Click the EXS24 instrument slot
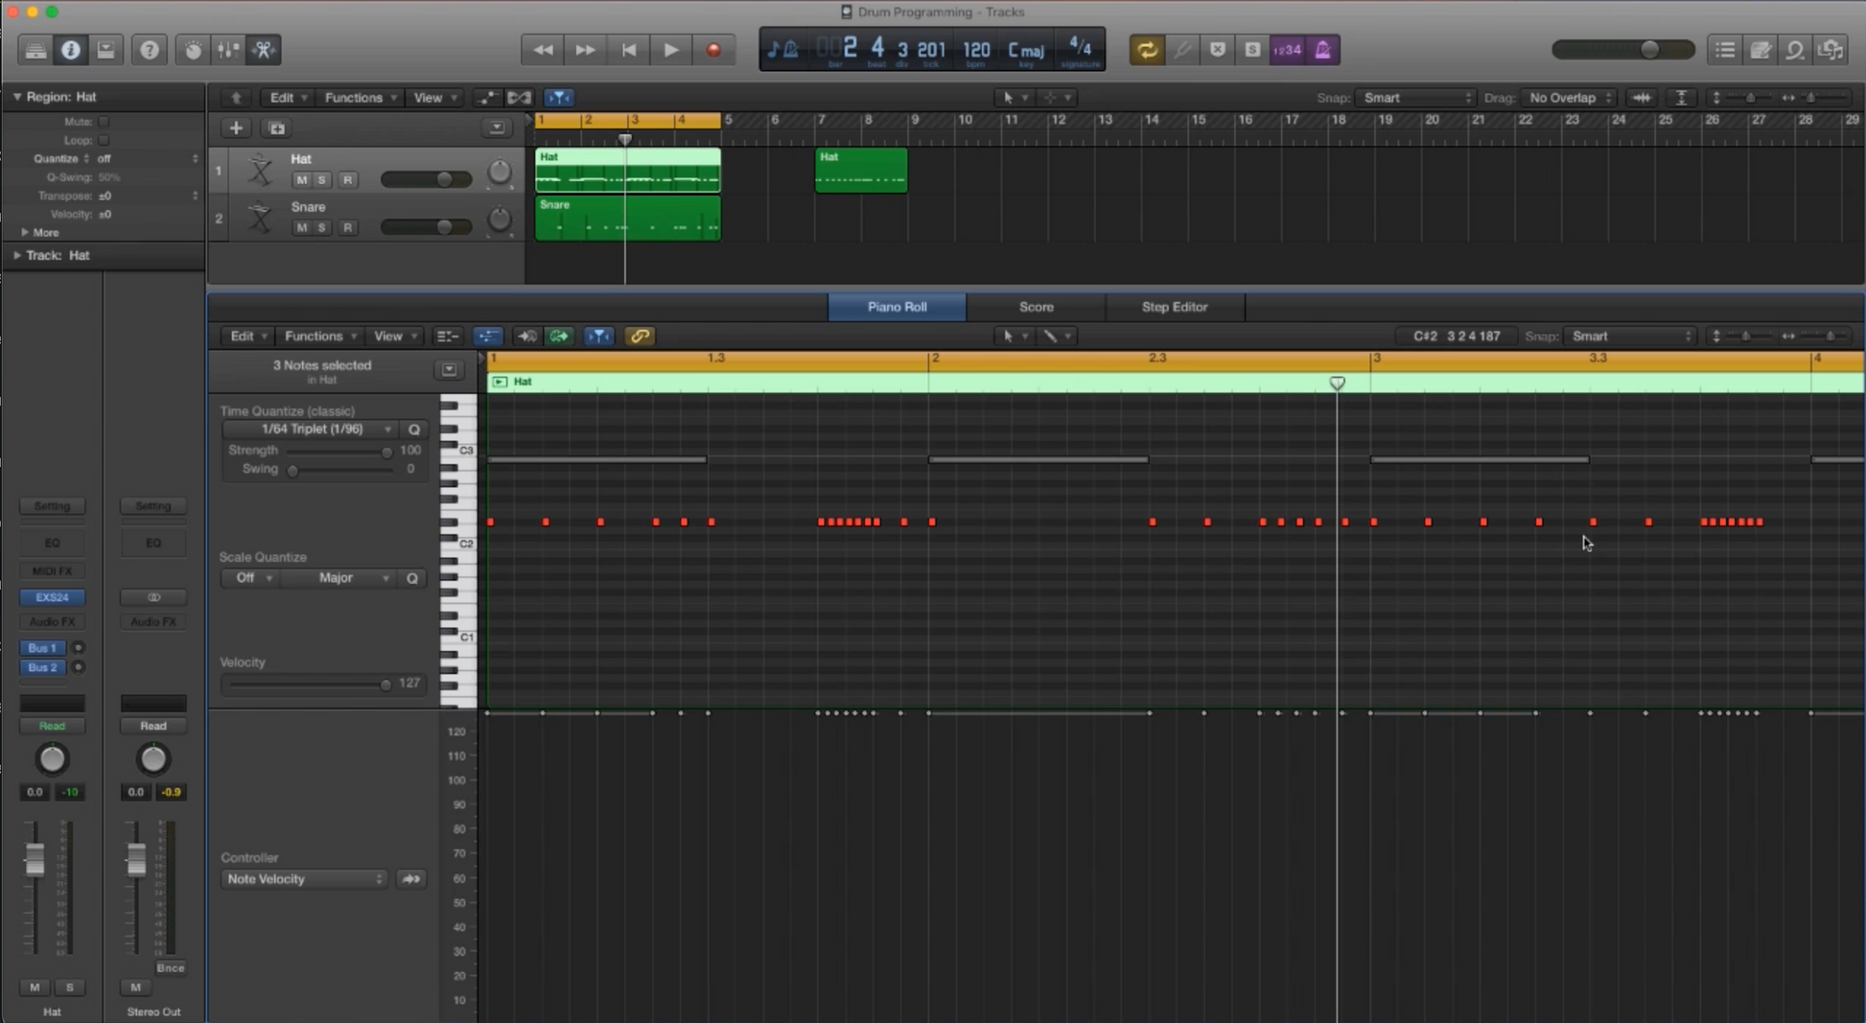1866x1023 pixels. tap(52, 597)
